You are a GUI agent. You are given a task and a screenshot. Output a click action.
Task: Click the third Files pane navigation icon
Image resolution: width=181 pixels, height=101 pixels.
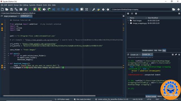coord(136,13)
